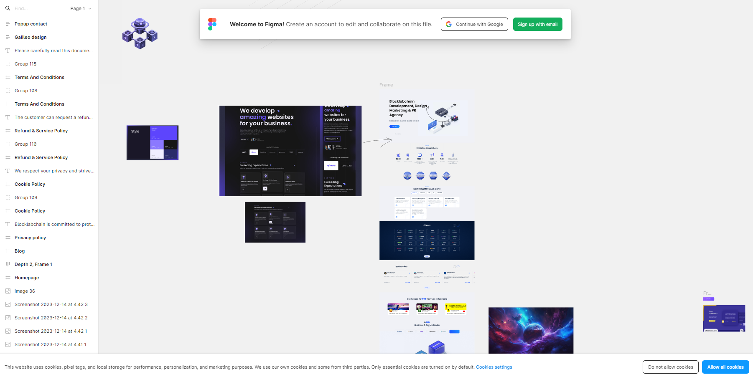Click the Galileo design section icon
The image size is (753, 377).
[x=8, y=37]
